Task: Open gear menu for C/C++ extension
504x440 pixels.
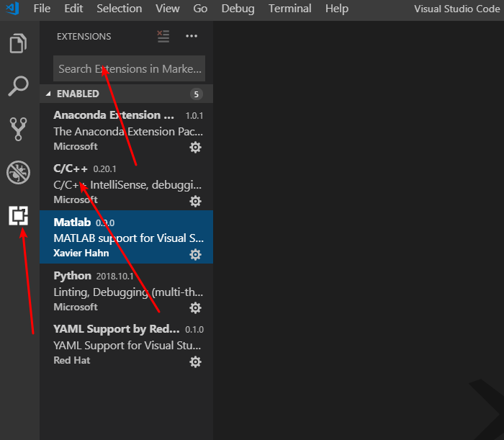Action: click(195, 201)
